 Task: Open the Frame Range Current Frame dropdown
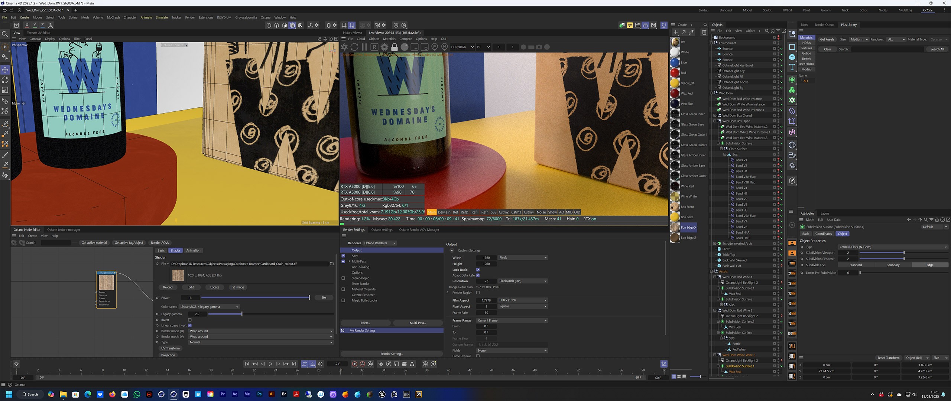[x=512, y=320]
